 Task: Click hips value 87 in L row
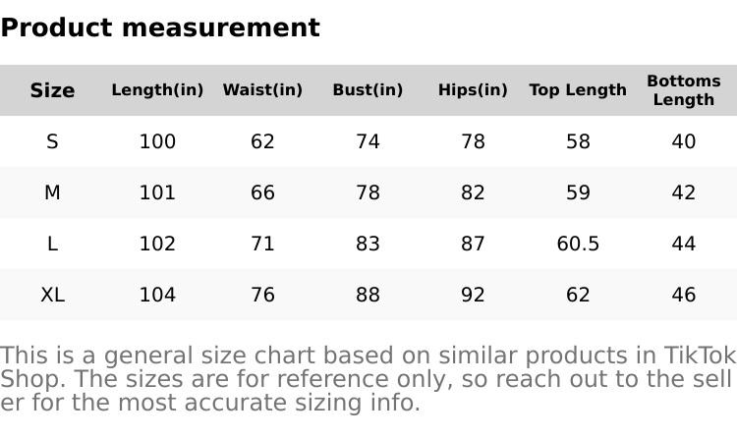(473, 244)
